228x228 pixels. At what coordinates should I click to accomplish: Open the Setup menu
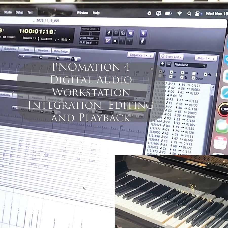20,12
